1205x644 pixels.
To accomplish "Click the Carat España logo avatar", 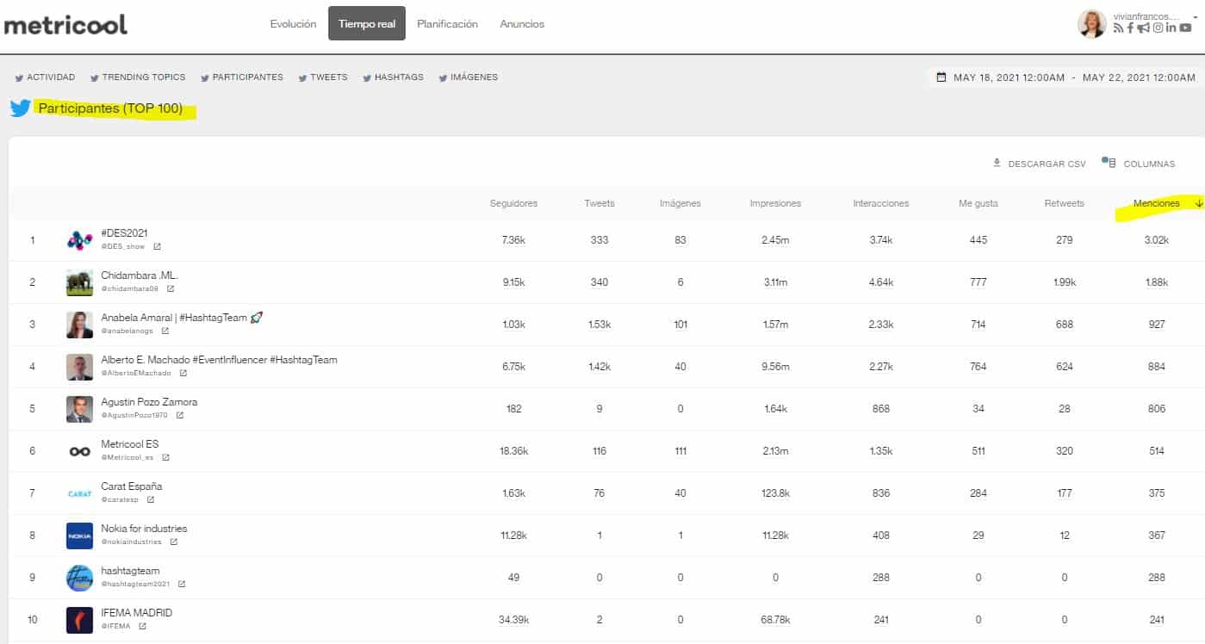I will point(79,493).
